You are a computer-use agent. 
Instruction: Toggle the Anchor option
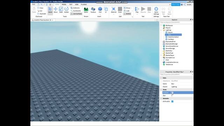tap(127, 14)
